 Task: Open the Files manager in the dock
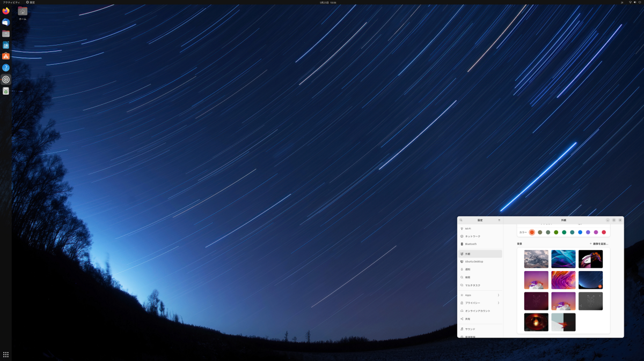(6, 34)
